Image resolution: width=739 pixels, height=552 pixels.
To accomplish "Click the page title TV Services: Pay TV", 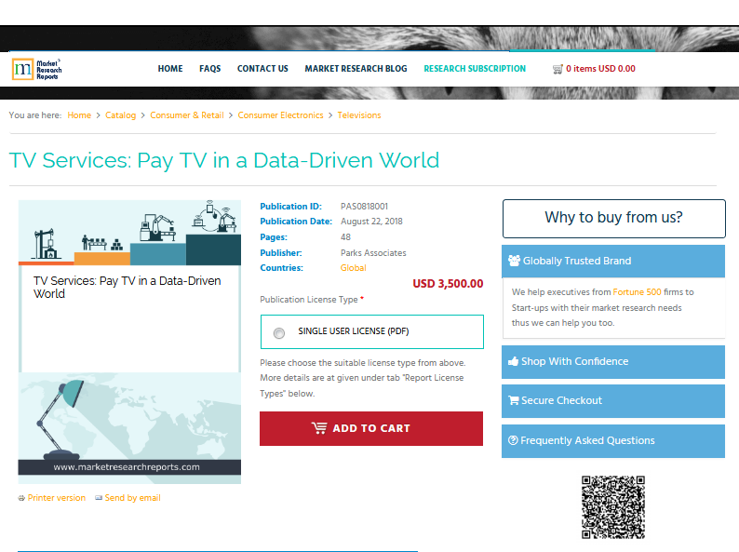I will (x=224, y=160).
